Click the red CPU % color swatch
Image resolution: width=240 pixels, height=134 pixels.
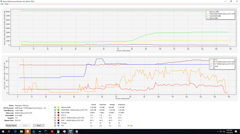[58, 115]
